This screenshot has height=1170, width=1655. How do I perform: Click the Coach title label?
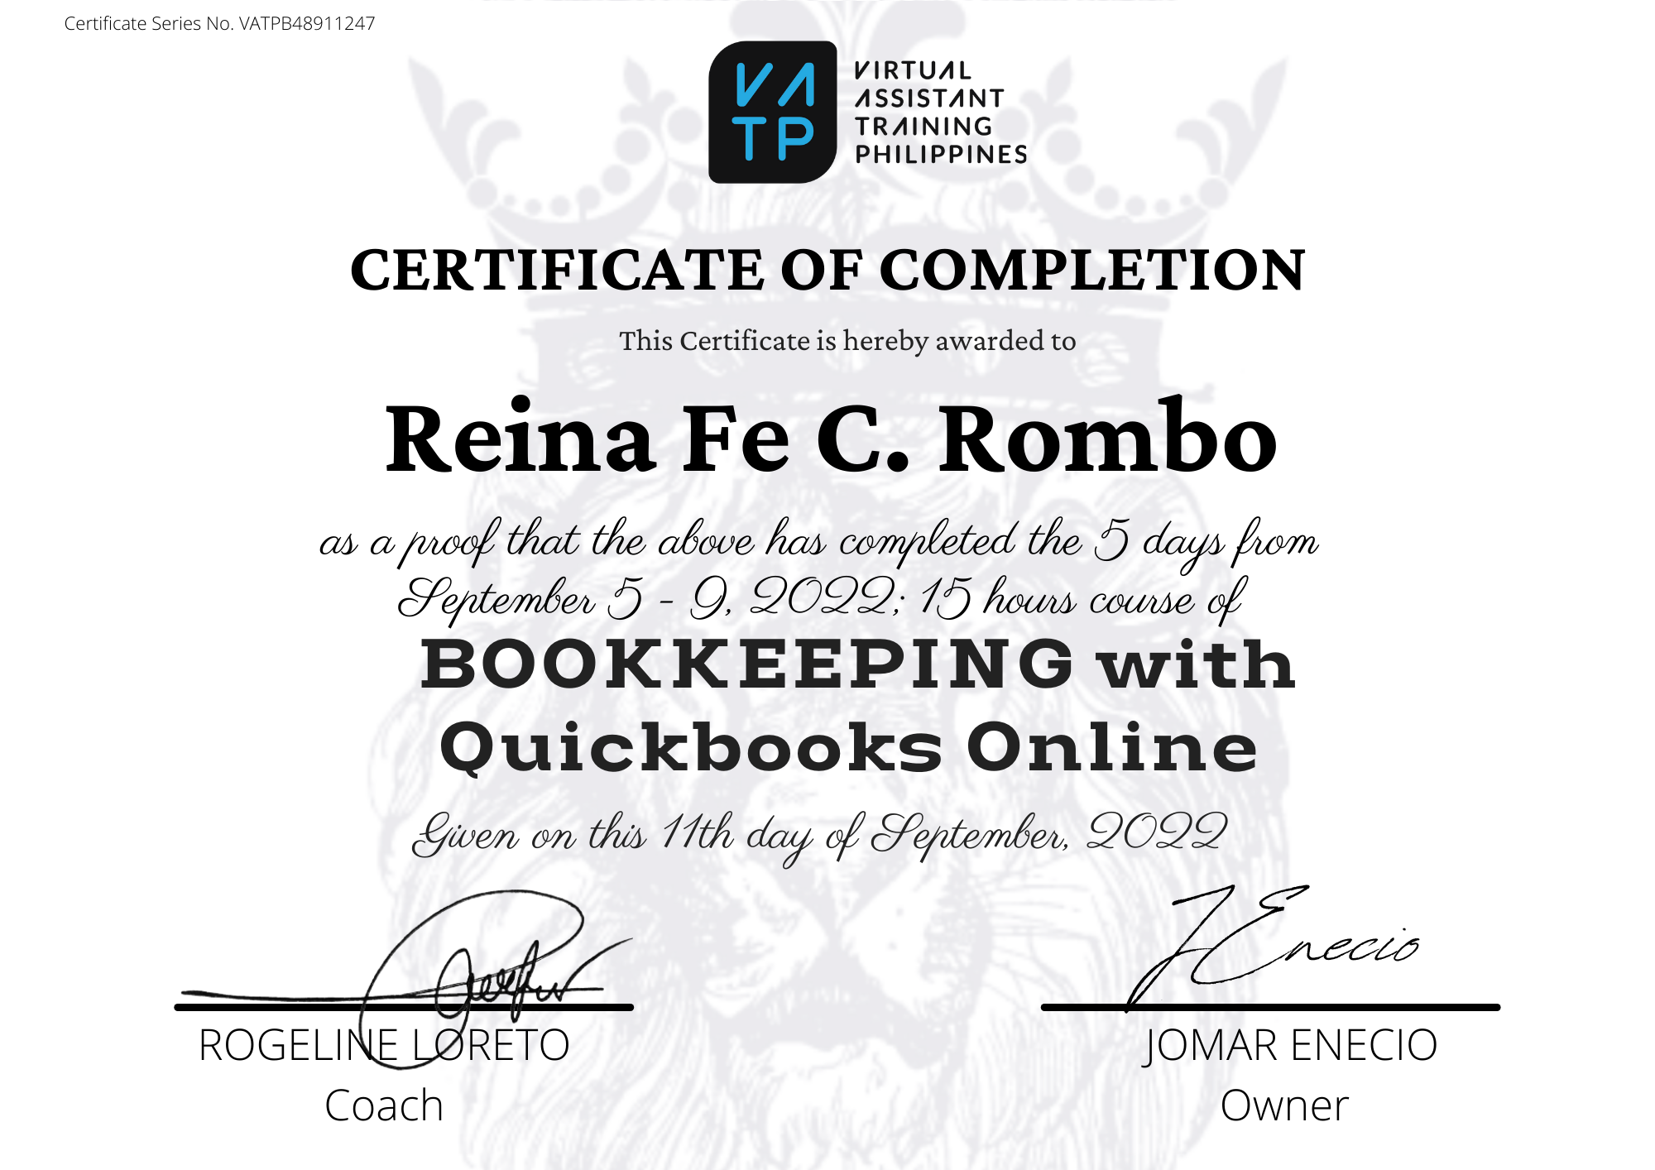pos(384,1105)
